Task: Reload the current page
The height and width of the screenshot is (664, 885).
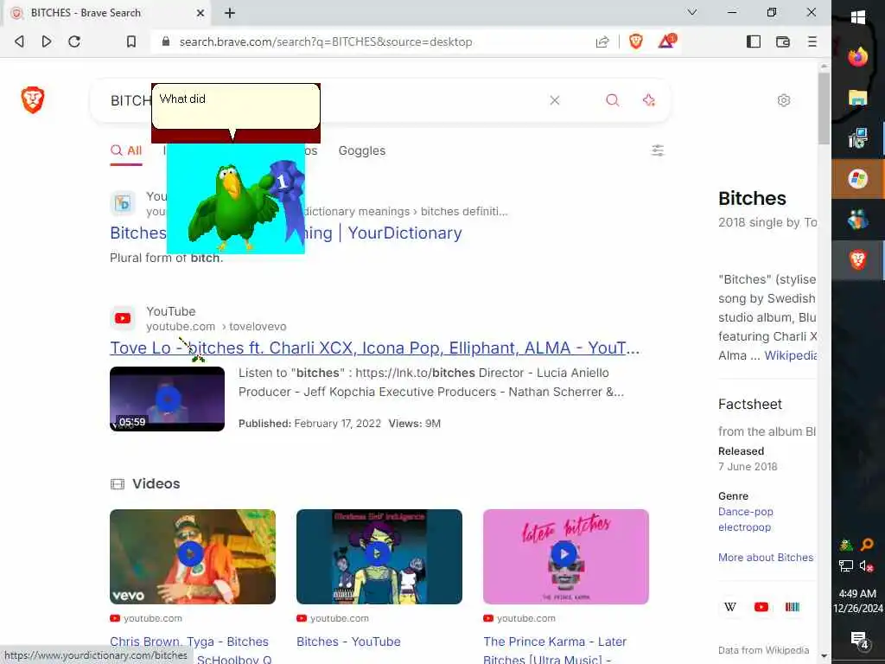Action: tap(74, 41)
